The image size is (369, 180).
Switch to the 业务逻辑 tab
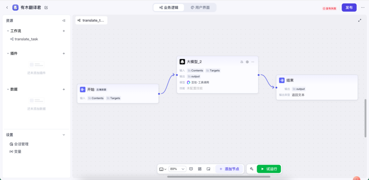pos(169,8)
